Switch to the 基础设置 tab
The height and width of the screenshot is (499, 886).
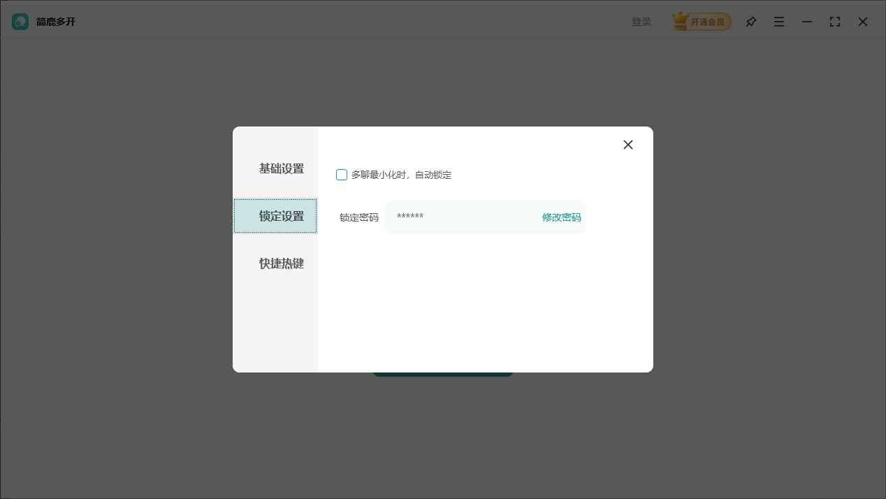tap(281, 168)
